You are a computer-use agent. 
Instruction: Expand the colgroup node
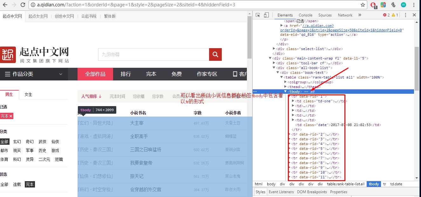[x=285, y=82]
